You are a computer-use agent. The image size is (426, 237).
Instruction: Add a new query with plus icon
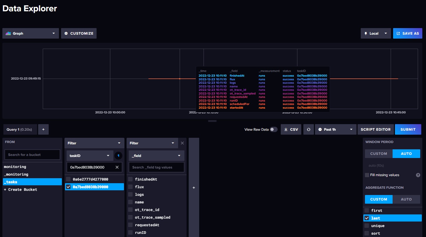[x=43, y=129]
